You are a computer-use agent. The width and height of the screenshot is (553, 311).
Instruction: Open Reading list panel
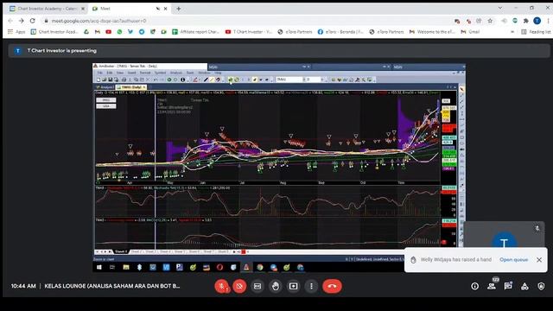536,32
